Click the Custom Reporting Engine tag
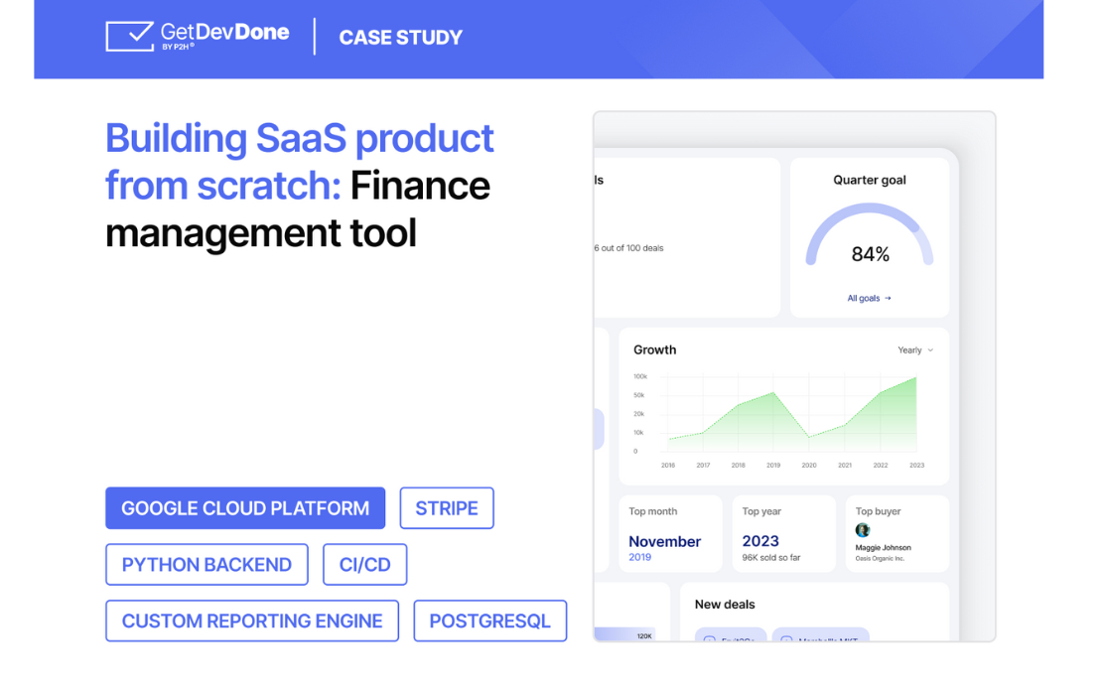Screen dimensions: 1102x690 pyautogui.click(x=252, y=621)
